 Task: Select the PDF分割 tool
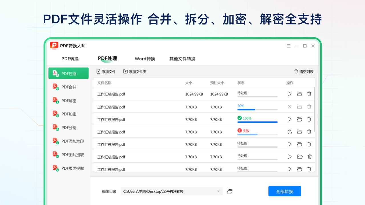point(68,127)
